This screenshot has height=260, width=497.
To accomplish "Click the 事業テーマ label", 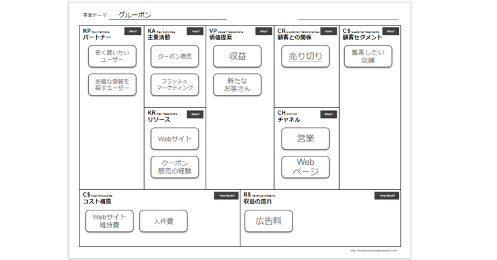I will (x=95, y=15).
